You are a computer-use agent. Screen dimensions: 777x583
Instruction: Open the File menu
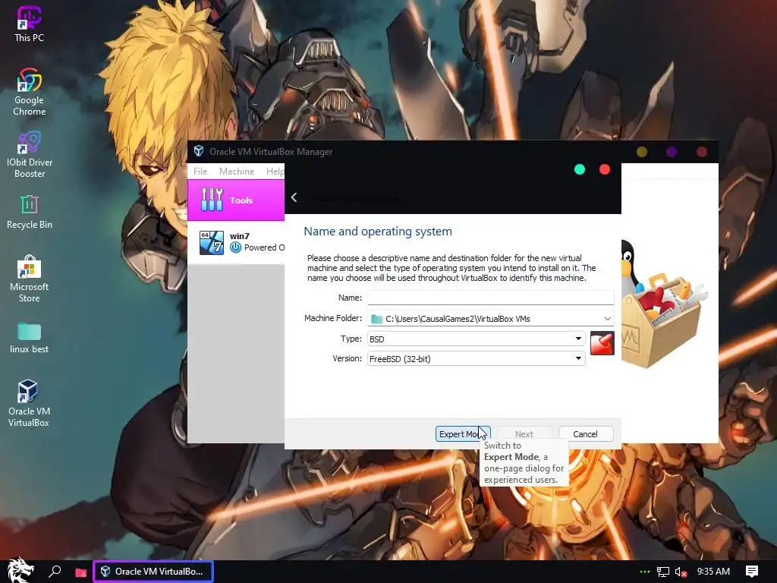[200, 171]
